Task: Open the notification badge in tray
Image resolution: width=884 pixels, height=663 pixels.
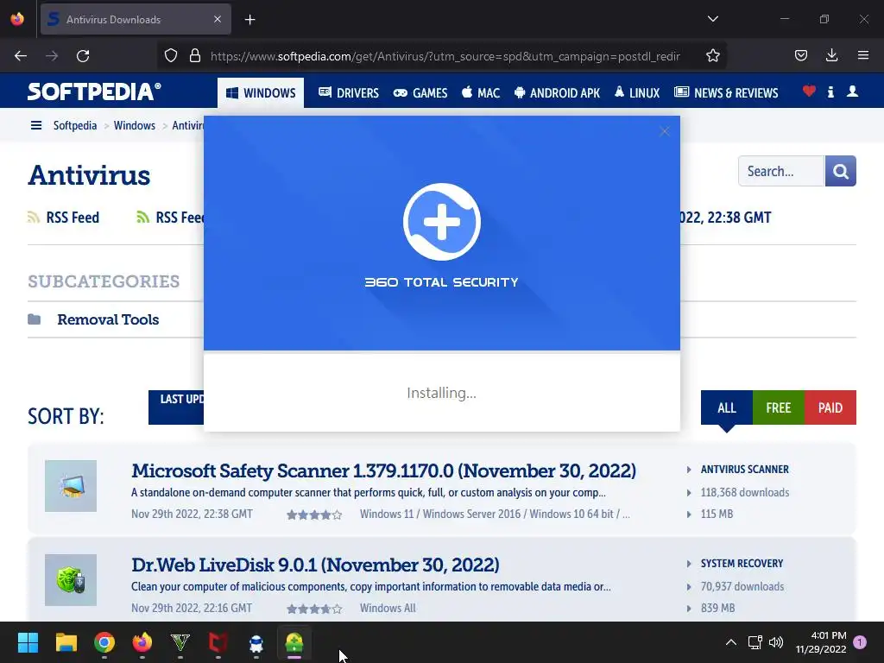Action: tap(860, 642)
